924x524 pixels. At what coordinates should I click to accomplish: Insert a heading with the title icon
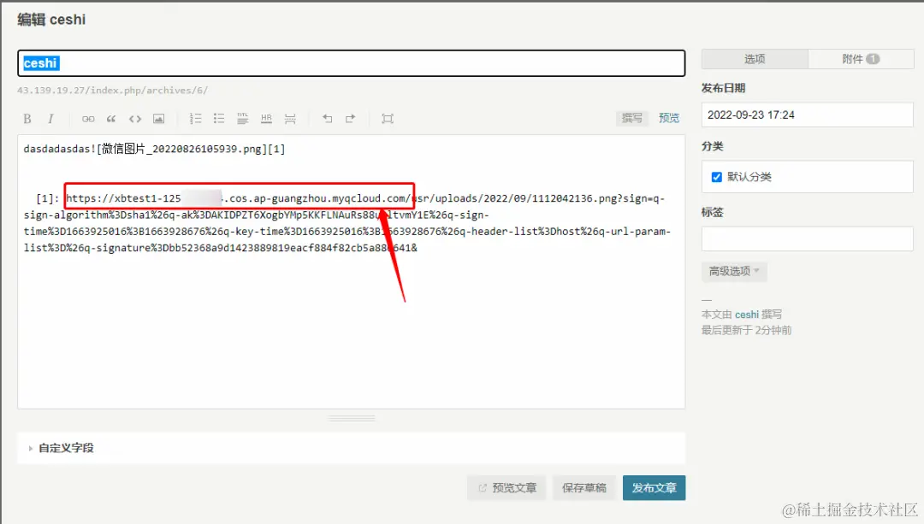click(x=243, y=119)
